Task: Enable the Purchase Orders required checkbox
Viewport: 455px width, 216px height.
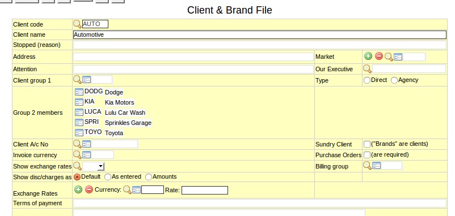Action: tap(367, 155)
